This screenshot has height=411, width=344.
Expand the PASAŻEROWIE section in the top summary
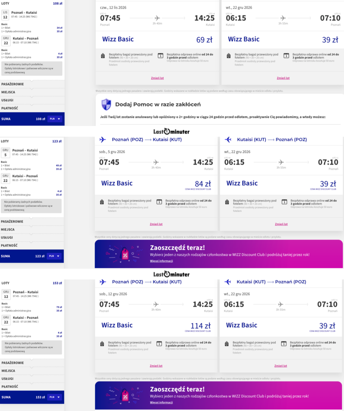[x=32, y=84]
